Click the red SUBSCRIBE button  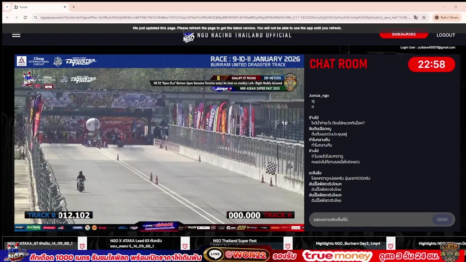point(404,34)
